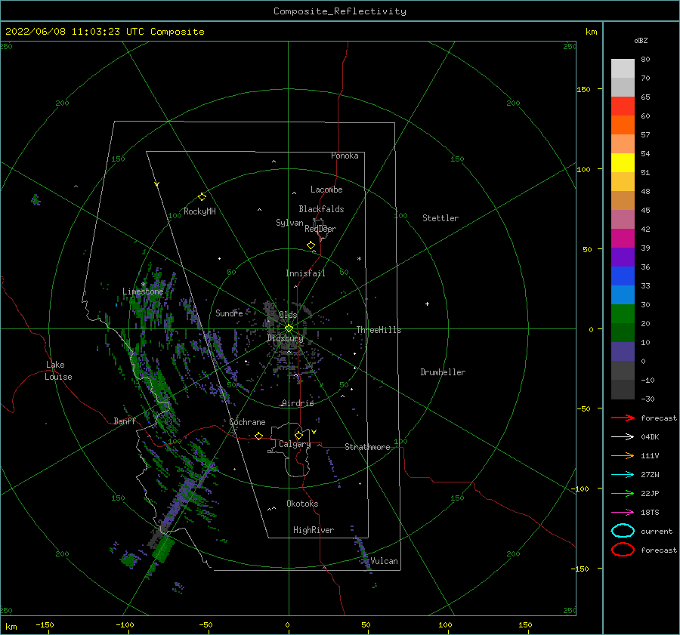Click the yellow diamond marker below RedDeer
680x635 pixels.
point(311,245)
